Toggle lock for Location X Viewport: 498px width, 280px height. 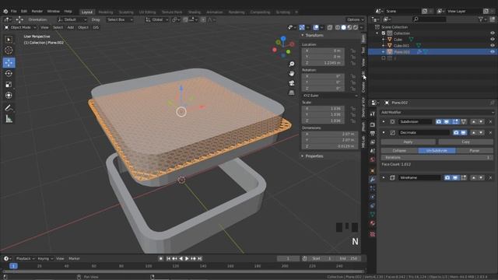[352, 51]
